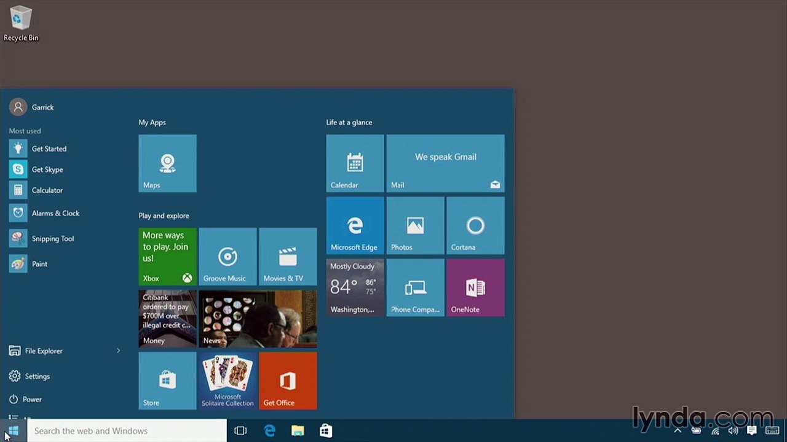Click the Play and explore group heading
The width and height of the screenshot is (787, 442).
click(164, 215)
